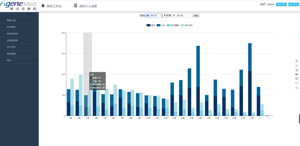Focus the 起始 start date field year segment
300x146 pixels.
147,16
